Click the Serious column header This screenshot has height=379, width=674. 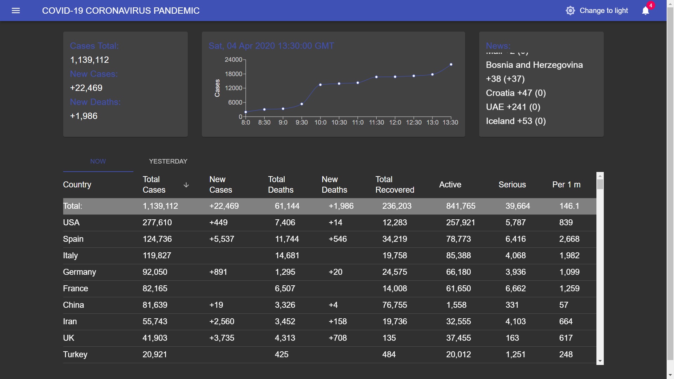(x=512, y=185)
